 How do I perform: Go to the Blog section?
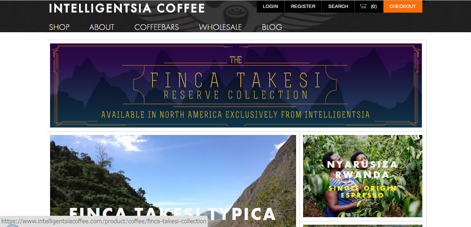point(272,27)
